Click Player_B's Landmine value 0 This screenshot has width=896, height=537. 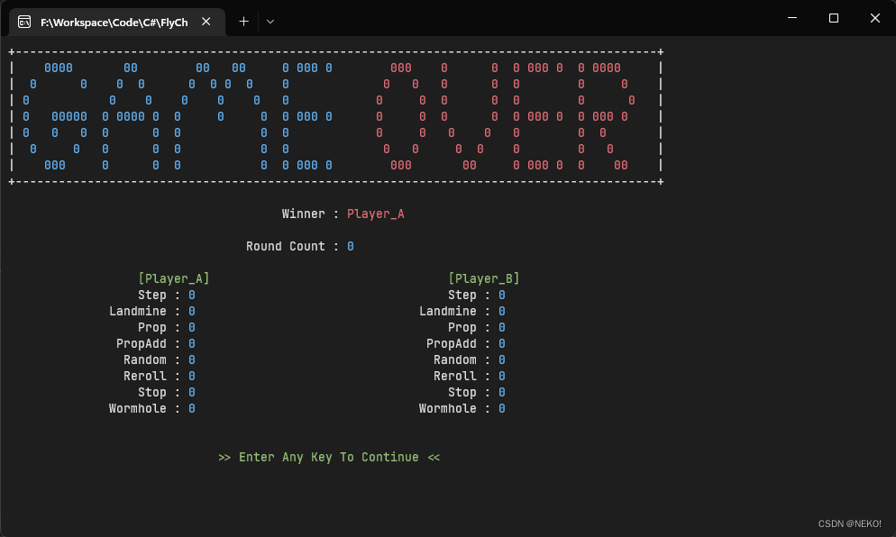(502, 311)
